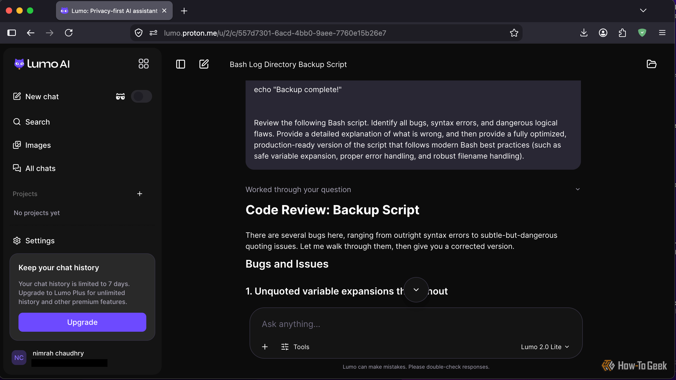Click the 'Lumo can make mistakes' disclaimer text

(416, 367)
